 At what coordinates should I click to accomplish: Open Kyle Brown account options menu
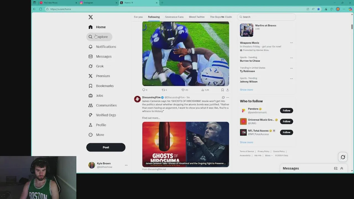pos(126,165)
